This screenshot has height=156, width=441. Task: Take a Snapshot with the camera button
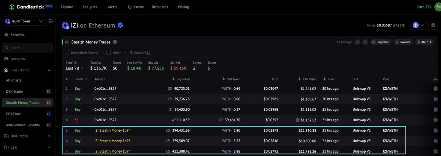pos(381,42)
